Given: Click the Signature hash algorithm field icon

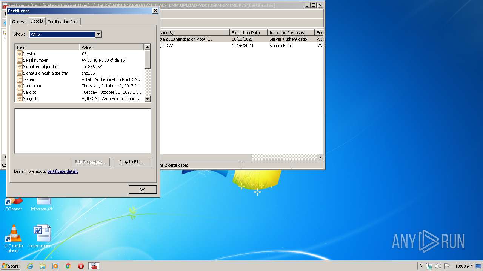Looking at the screenshot, I should click(x=20, y=73).
